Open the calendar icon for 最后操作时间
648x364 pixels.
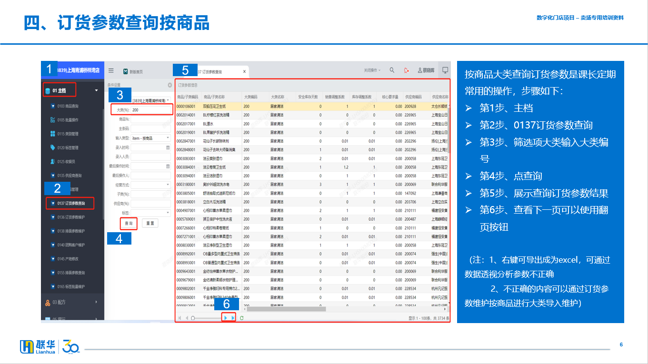pyautogui.click(x=168, y=166)
